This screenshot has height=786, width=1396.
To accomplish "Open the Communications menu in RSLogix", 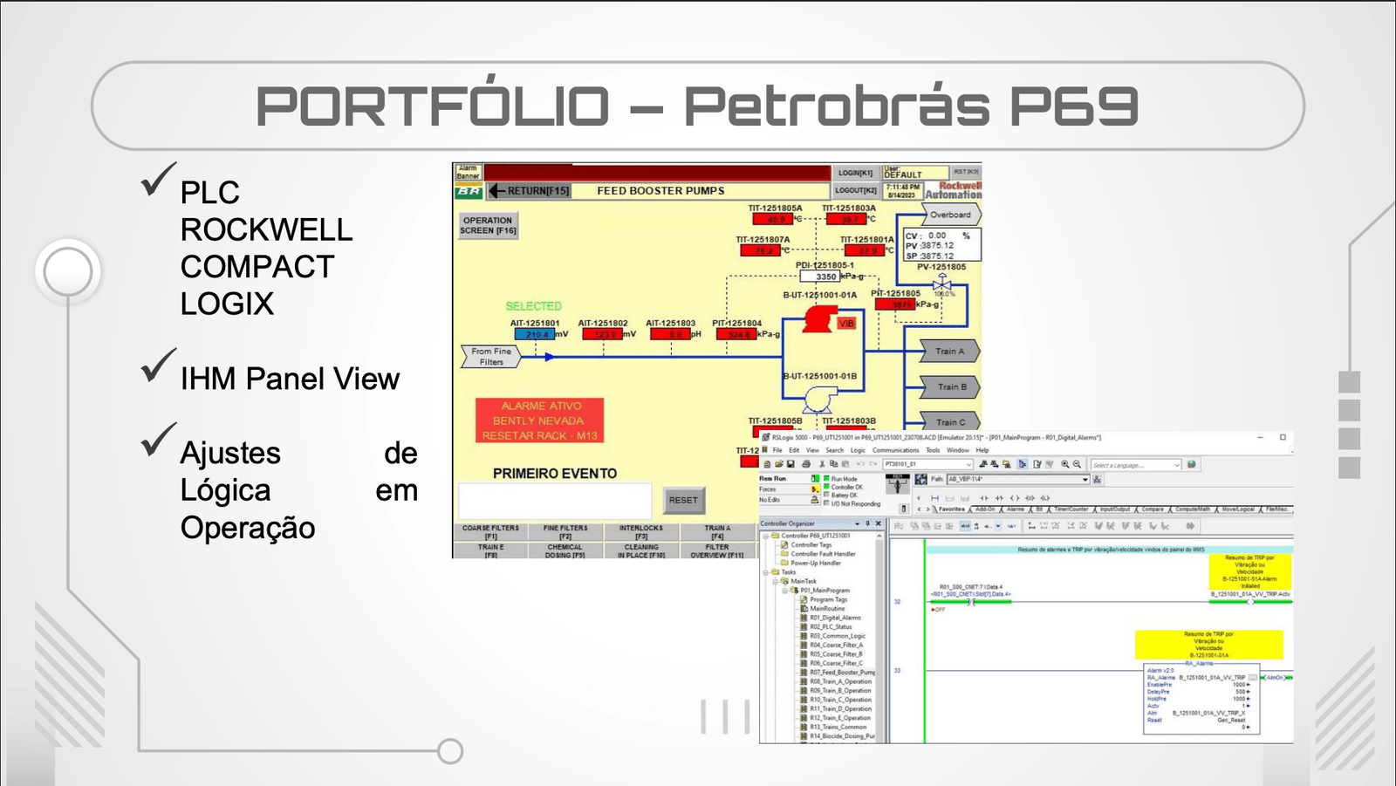I will click(896, 450).
